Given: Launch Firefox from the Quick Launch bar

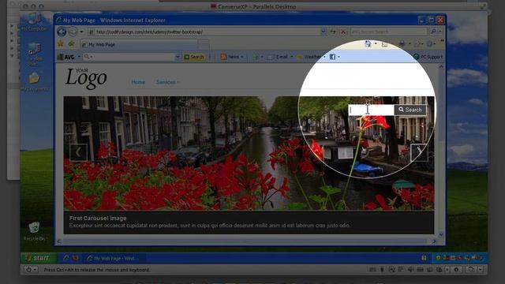Looking at the screenshot, I should pyautogui.click(x=76, y=258).
